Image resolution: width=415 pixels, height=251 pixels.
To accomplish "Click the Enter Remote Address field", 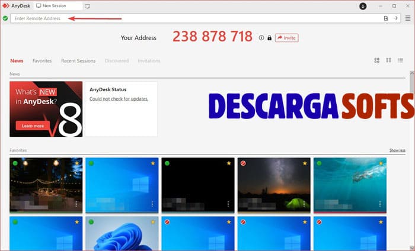I will point(205,18).
